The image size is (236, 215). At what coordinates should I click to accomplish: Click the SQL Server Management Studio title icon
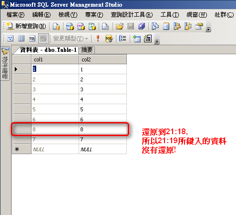(x=5, y=5)
